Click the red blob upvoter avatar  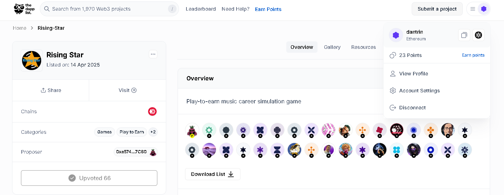tap(380, 130)
